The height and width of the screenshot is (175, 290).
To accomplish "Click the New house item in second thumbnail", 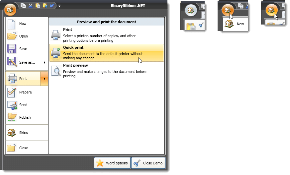I will [x=235, y=24].
